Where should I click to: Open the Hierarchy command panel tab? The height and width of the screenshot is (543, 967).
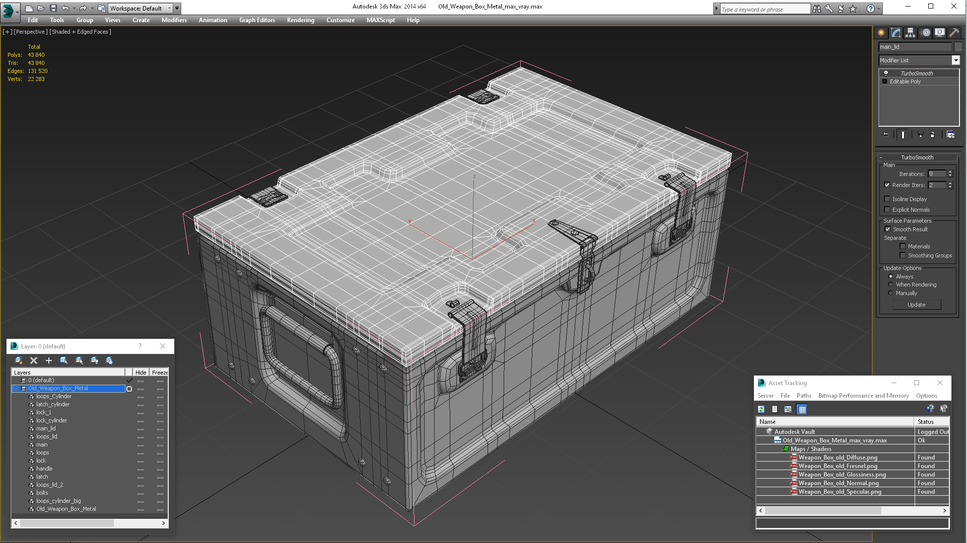tap(910, 33)
